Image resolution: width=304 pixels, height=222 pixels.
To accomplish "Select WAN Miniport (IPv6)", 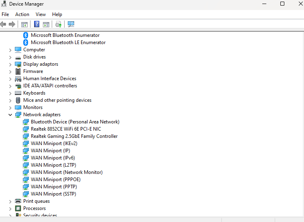I will click(x=53, y=158).
